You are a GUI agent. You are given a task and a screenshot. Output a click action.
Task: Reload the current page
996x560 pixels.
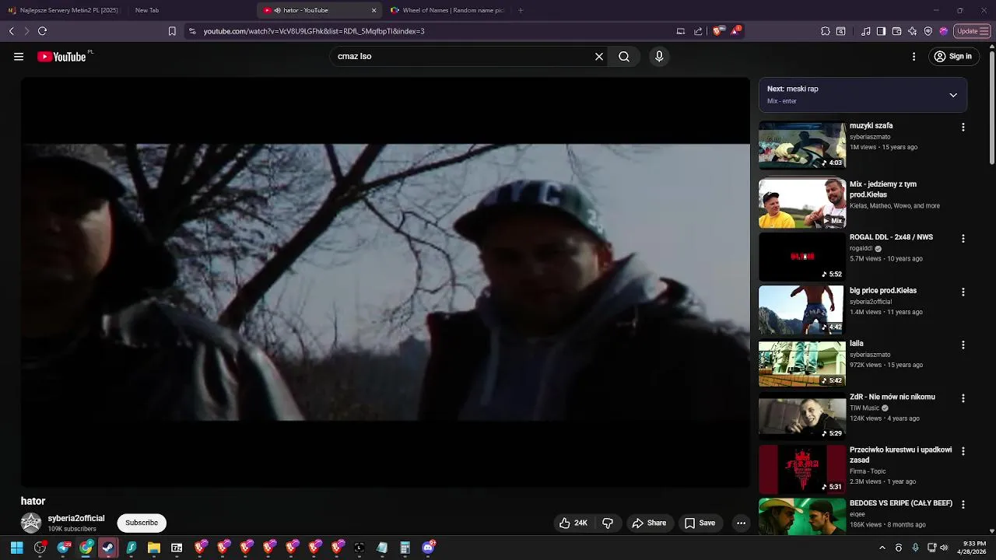[42, 31]
